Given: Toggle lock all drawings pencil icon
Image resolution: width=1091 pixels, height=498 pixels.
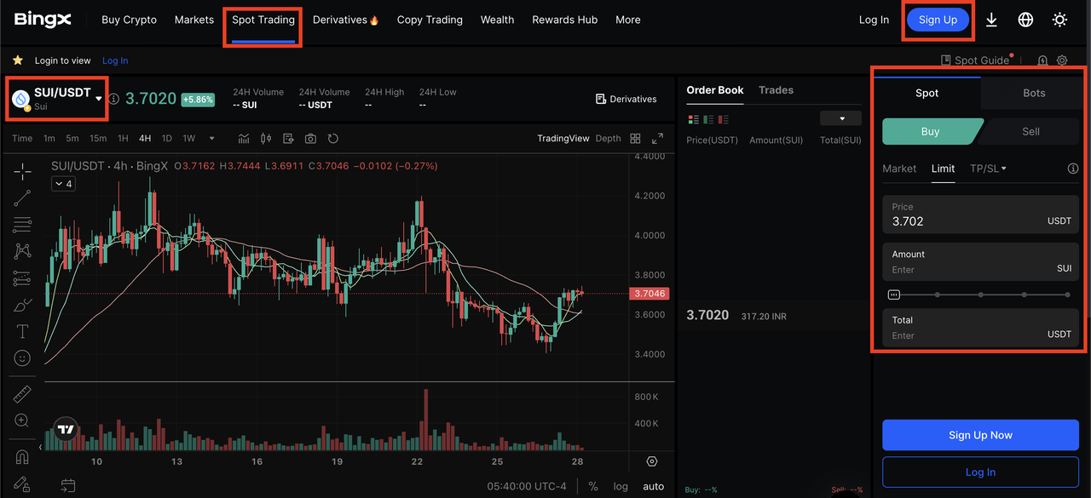Looking at the screenshot, I should point(22,483).
